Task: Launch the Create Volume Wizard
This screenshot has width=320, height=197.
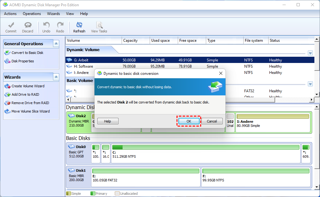Action: pos(28,86)
